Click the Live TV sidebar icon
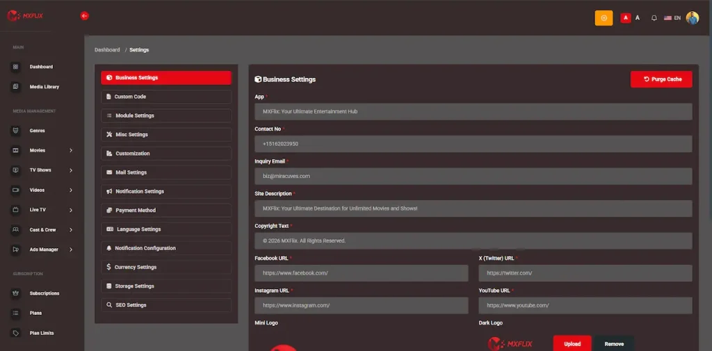The width and height of the screenshot is (712, 351). (x=16, y=210)
